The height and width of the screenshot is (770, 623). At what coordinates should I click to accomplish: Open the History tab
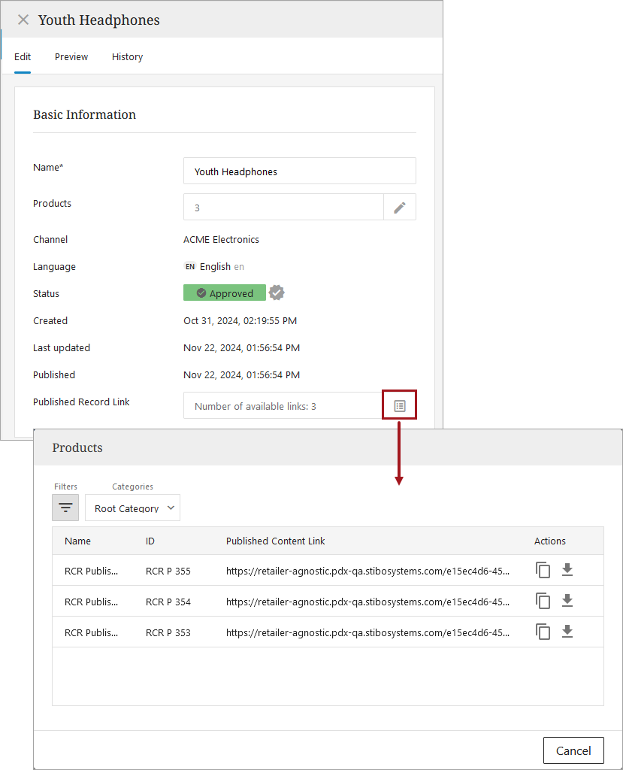click(x=127, y=57)
